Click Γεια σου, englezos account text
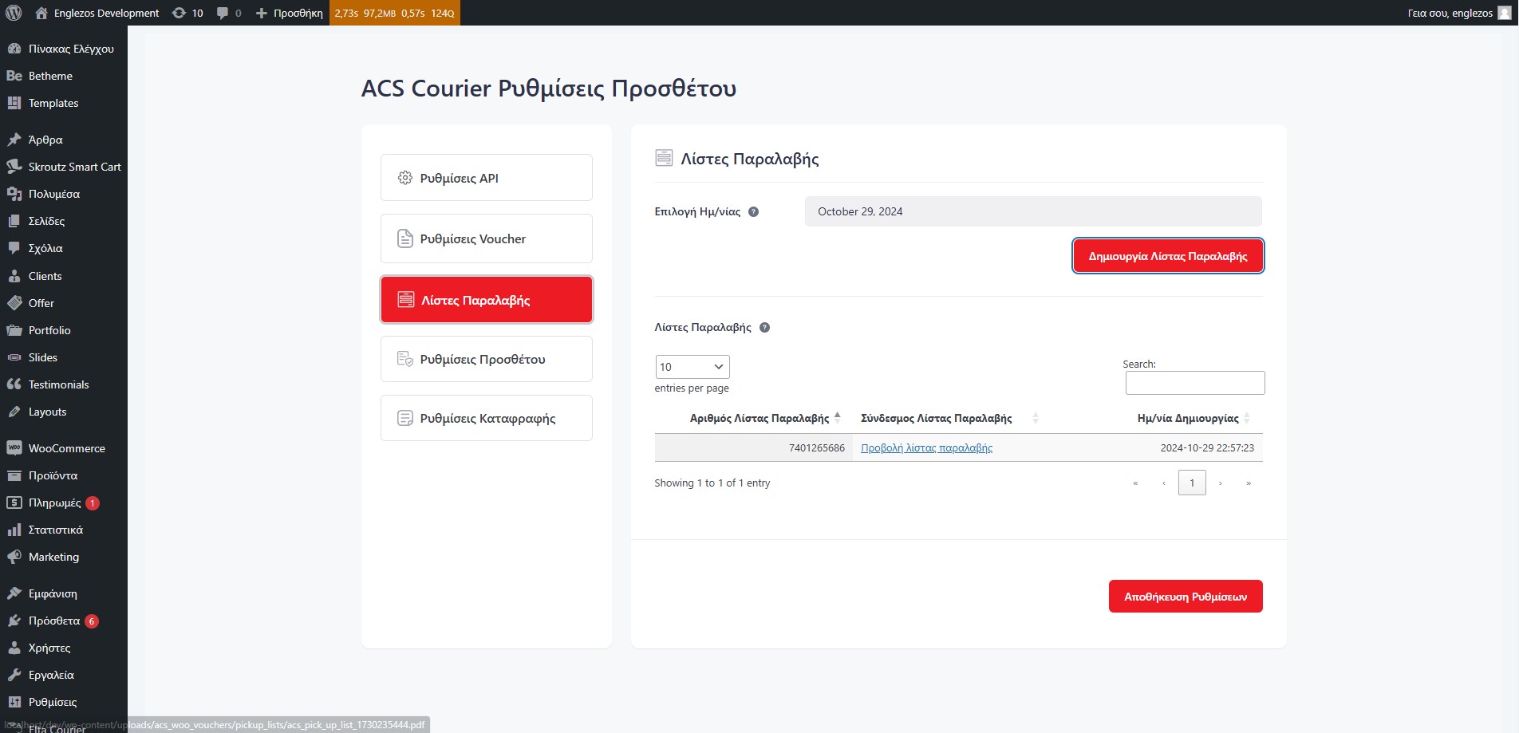Viewport: 1519px width, 733px height. point(1450,13)
